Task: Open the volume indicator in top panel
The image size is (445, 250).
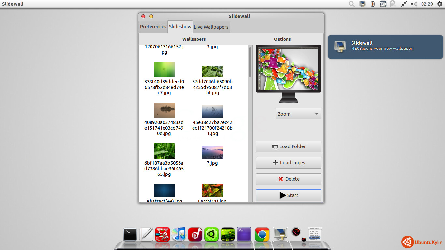Action: click(x=414, y=4)
